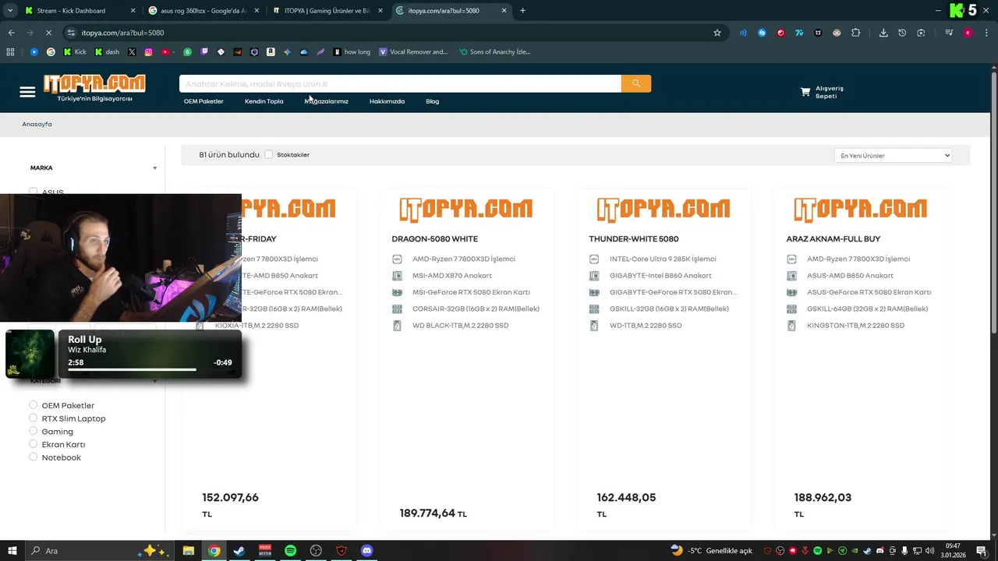Open the OEM Paketler menu item

[203, 101]
